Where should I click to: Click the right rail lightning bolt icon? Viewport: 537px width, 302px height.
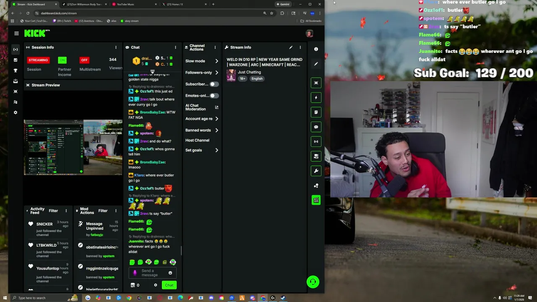coord(316,97)
